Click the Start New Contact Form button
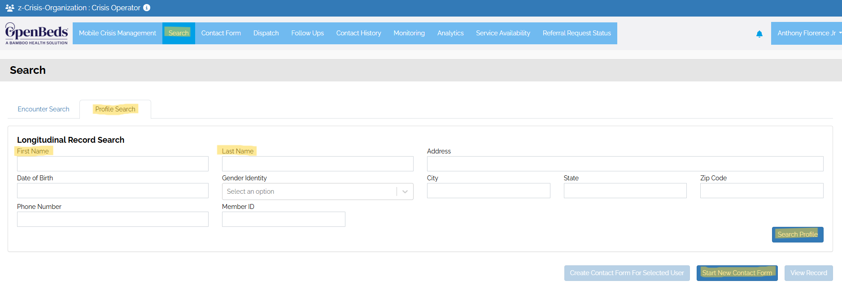 click(737, 273)
